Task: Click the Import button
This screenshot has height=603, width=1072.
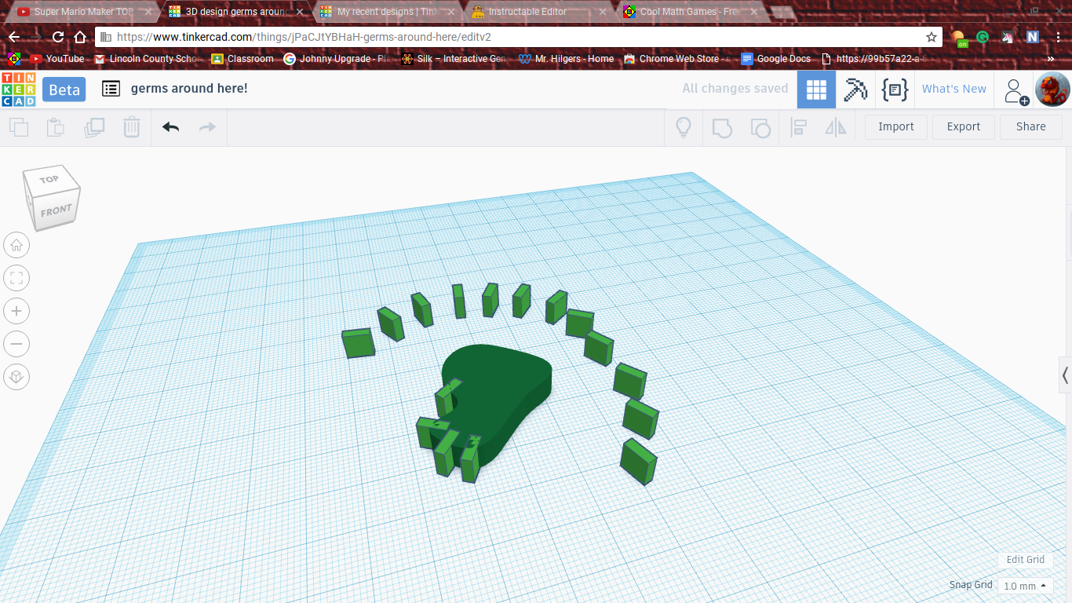Action: 896,126
